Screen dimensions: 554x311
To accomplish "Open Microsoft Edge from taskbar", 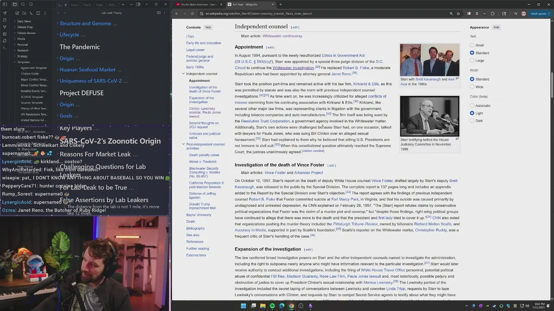I will tap(282, 306).
